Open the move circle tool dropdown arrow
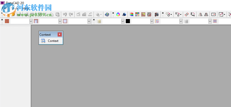This screenshot has width=231, height=107. (171, 14)
